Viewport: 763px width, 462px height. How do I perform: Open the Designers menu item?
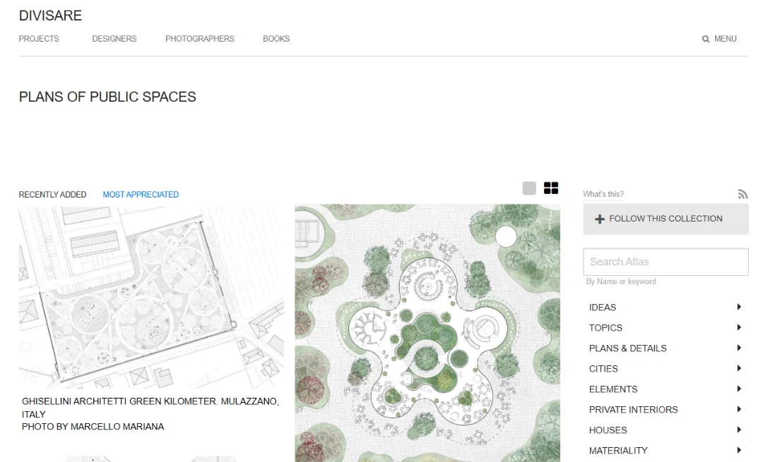click(x=114, y=39)
